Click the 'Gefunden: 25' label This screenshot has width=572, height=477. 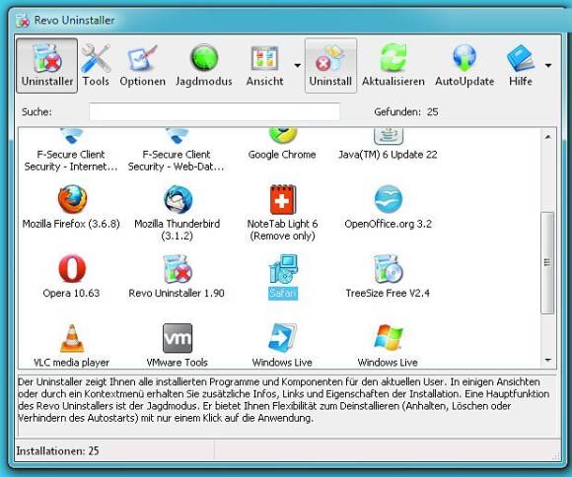pos(406,112)
